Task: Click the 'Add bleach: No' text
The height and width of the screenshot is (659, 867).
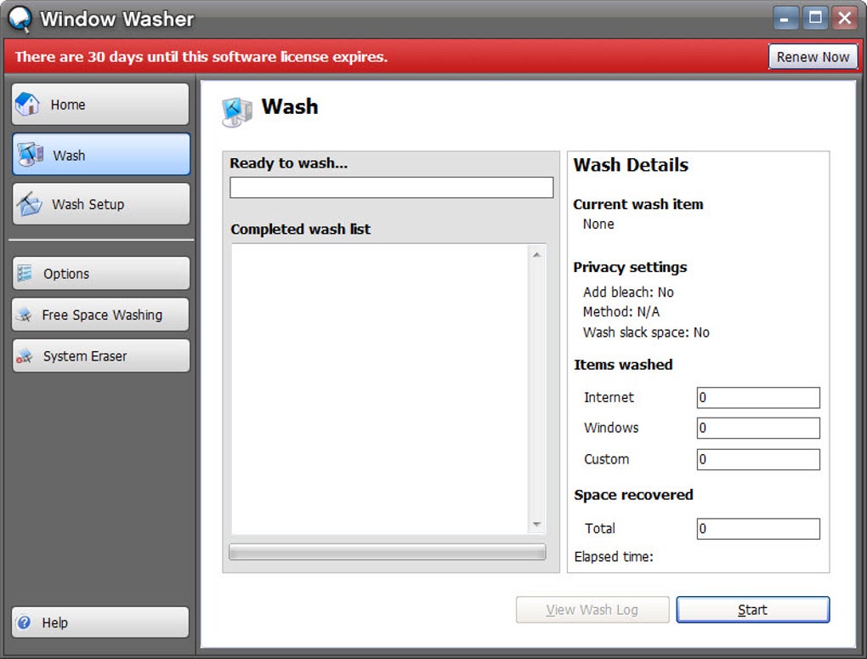Action: coord(628,293)
